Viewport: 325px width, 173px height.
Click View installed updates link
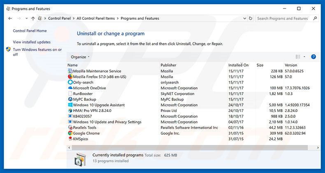coord(32,42)
